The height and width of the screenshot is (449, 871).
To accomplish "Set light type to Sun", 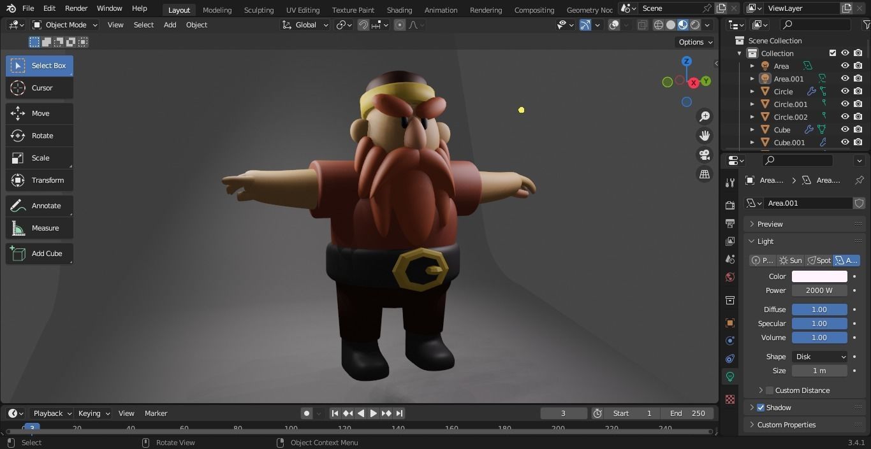I will [x=791, y=260].
